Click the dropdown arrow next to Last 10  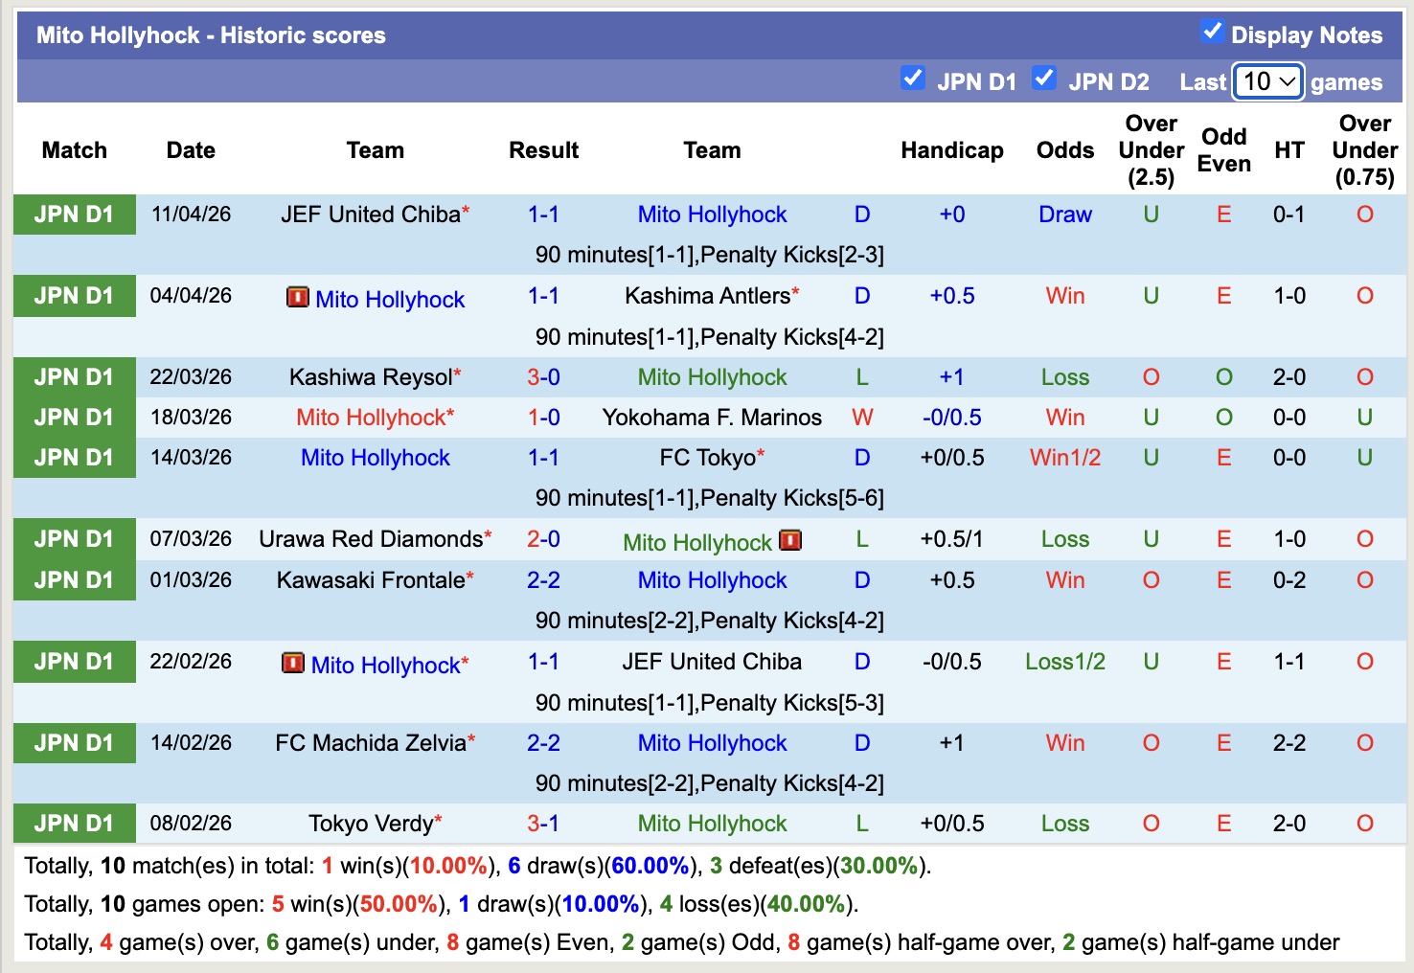[x=1287, y=82]
